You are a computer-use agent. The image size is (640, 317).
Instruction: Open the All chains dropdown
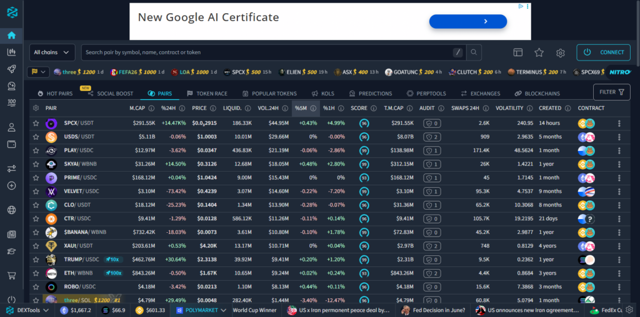tap(52, 52)
